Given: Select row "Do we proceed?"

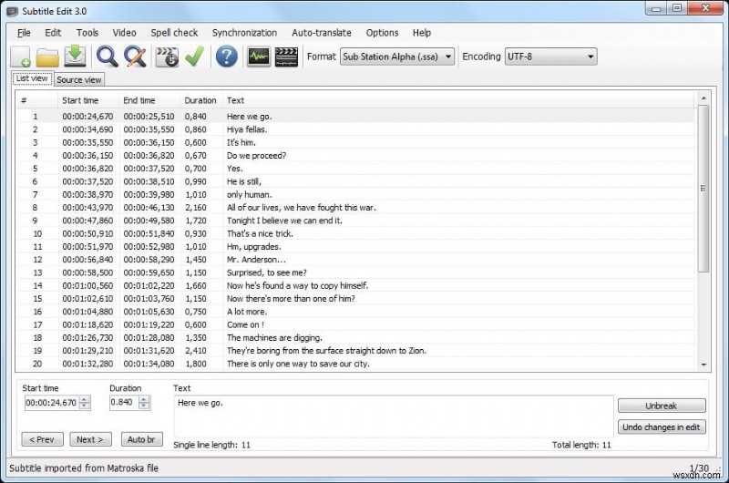Looking at the screenshot, I should tap(355, 155).
